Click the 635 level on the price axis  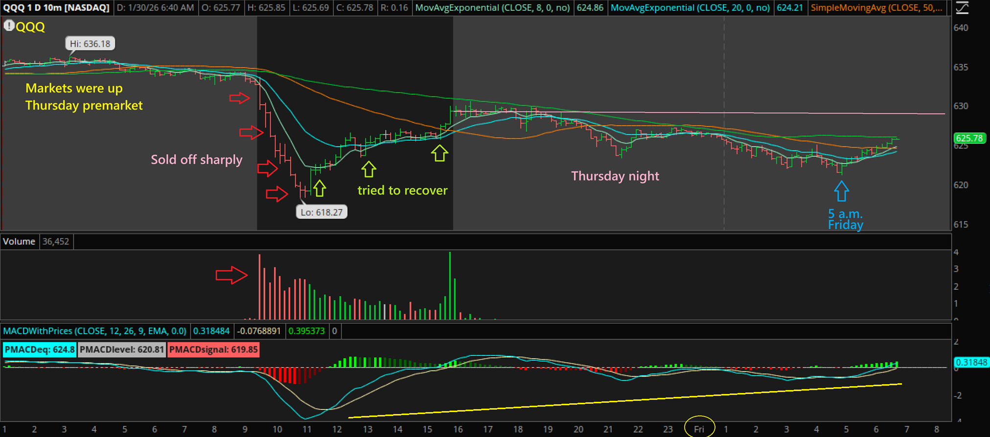pyautogui.click(x=961, y=67)
